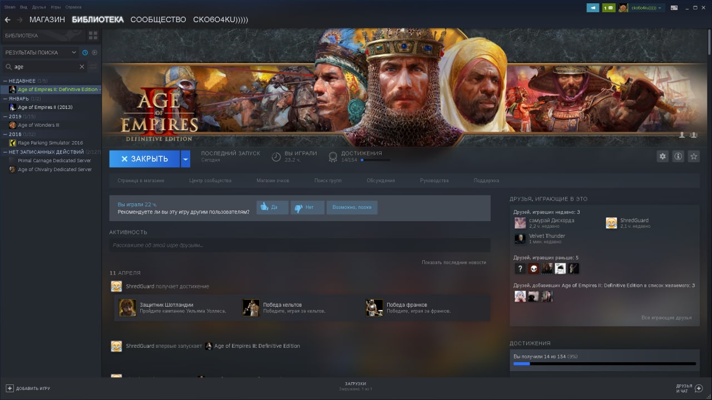Select Rage Parking Simulator 2016
712x400 pixels.
[x=51, y=143]
